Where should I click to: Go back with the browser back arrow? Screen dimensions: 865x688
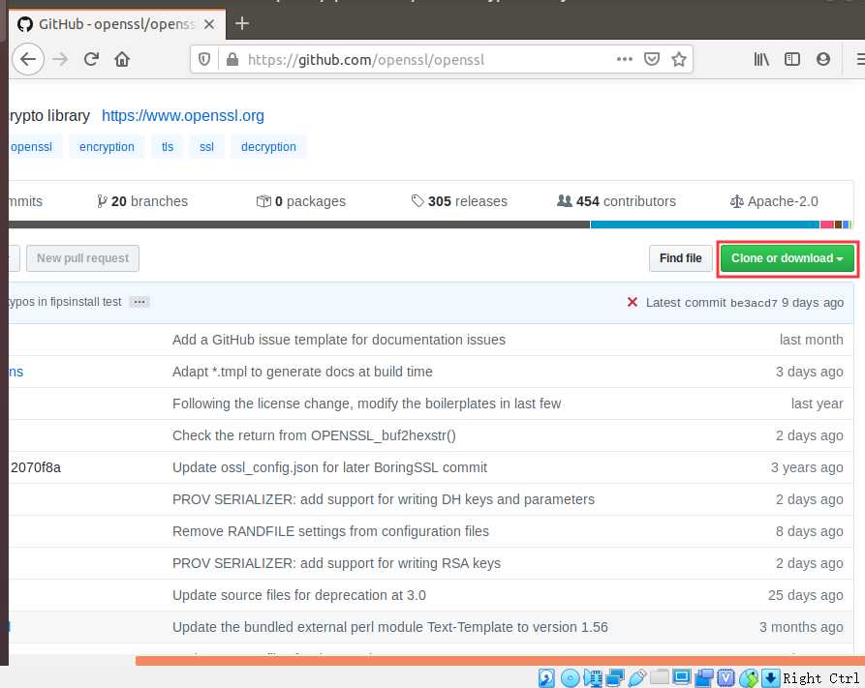(x=27, y=59)
